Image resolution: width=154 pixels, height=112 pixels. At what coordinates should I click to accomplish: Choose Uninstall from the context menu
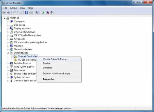tap(59, 68)
